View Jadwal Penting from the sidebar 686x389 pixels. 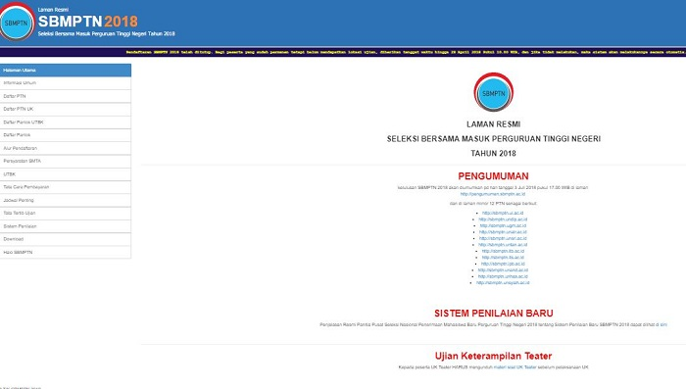click(x=66, y=200)
